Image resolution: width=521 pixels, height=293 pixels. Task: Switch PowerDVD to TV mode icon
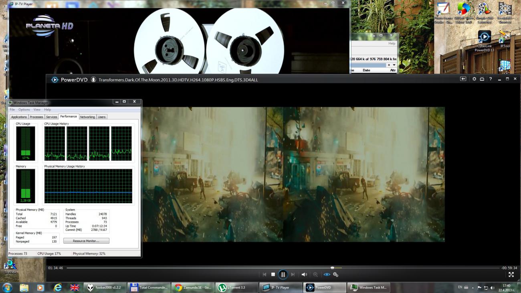[x=482, y=79]
